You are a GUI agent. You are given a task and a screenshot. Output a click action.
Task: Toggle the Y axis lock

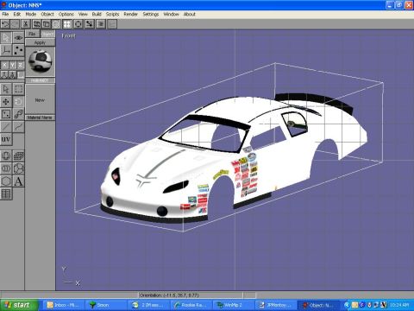pyautogui.click(x=12, y=66)
